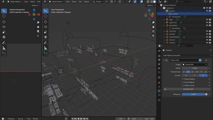Jump to timeline end frame

point(87,119)
